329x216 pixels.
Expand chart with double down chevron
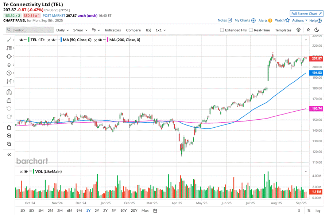pyautogui.click(x=299, y=211)
